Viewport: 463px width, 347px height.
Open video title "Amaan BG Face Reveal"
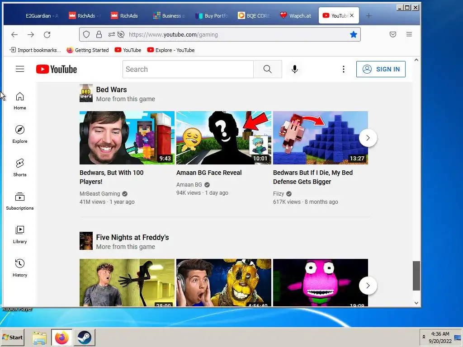tap(209, 173)
